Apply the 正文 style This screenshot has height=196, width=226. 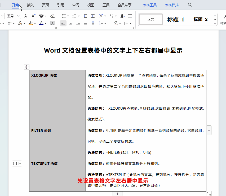coord(151,19)
